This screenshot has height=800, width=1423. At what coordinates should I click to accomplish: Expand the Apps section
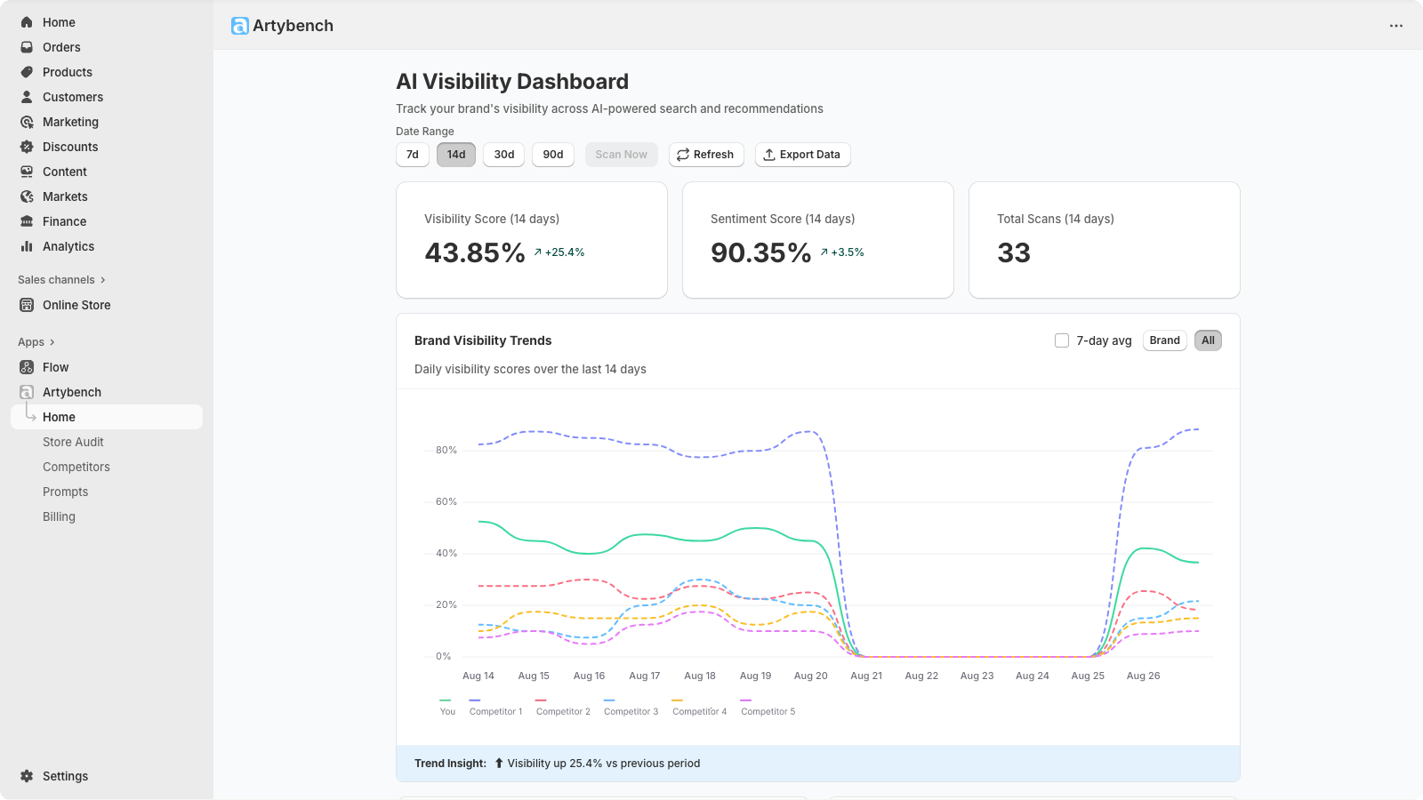[x=36, y=341]
